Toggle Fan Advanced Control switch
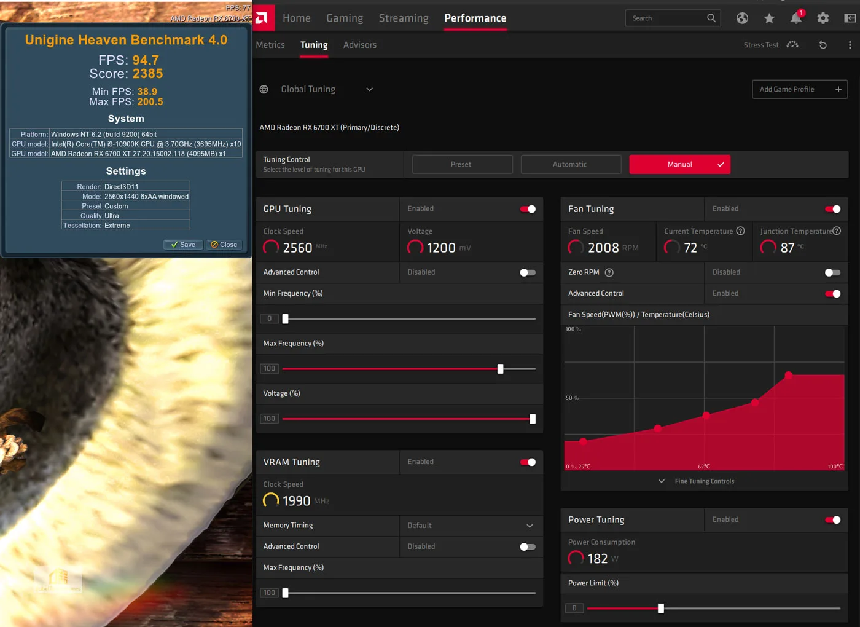This screenshot has width=860, height=627. click(833, 294)
